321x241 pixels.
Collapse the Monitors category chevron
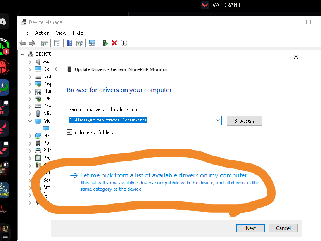(x=30, y=121)
